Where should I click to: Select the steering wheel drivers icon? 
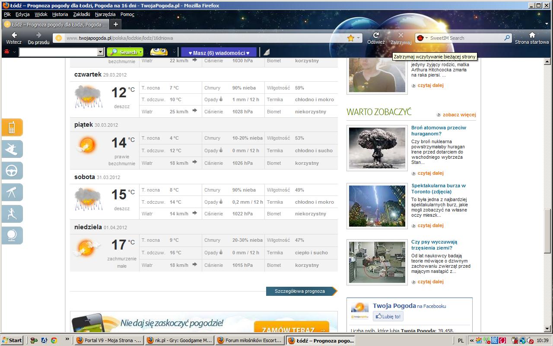click(12, 171)
